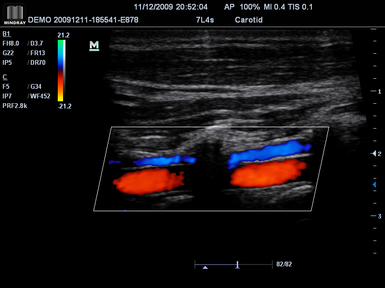Click the red flow region on the right
The width and height of the screenshot is (385, 288).
tap(267, 174)
